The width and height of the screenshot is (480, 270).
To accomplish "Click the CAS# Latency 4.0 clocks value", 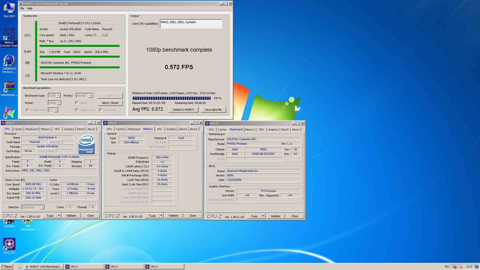I will click(162, 166).
